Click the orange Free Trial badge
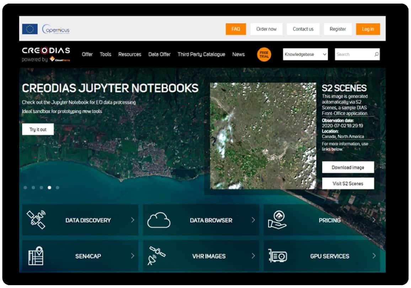This screenshot has width=411, height=288. [x=264, y=54]
